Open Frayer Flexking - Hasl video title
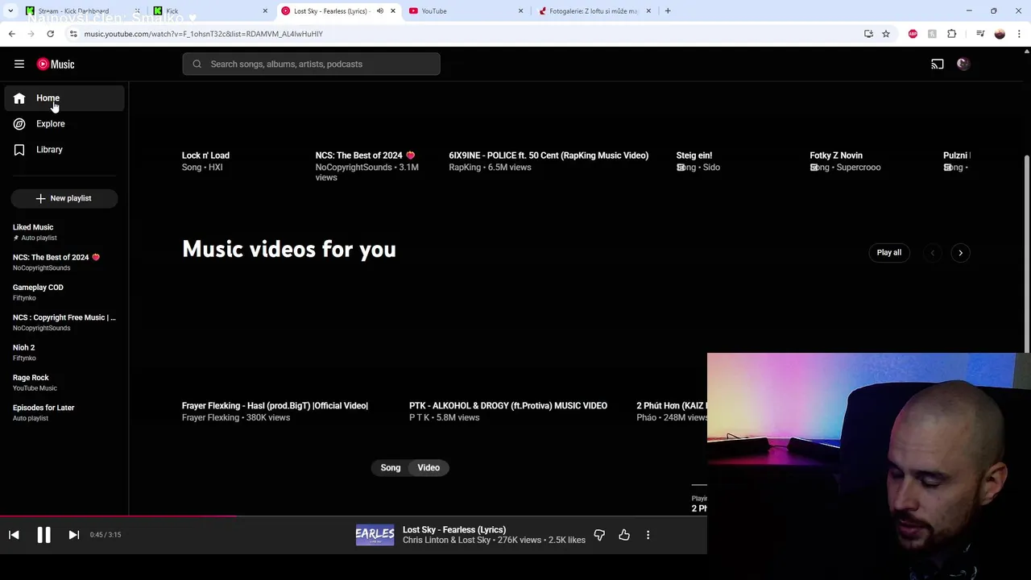Image resolution: width=1031 pixels, height=580 pixels. coord(275,406)
